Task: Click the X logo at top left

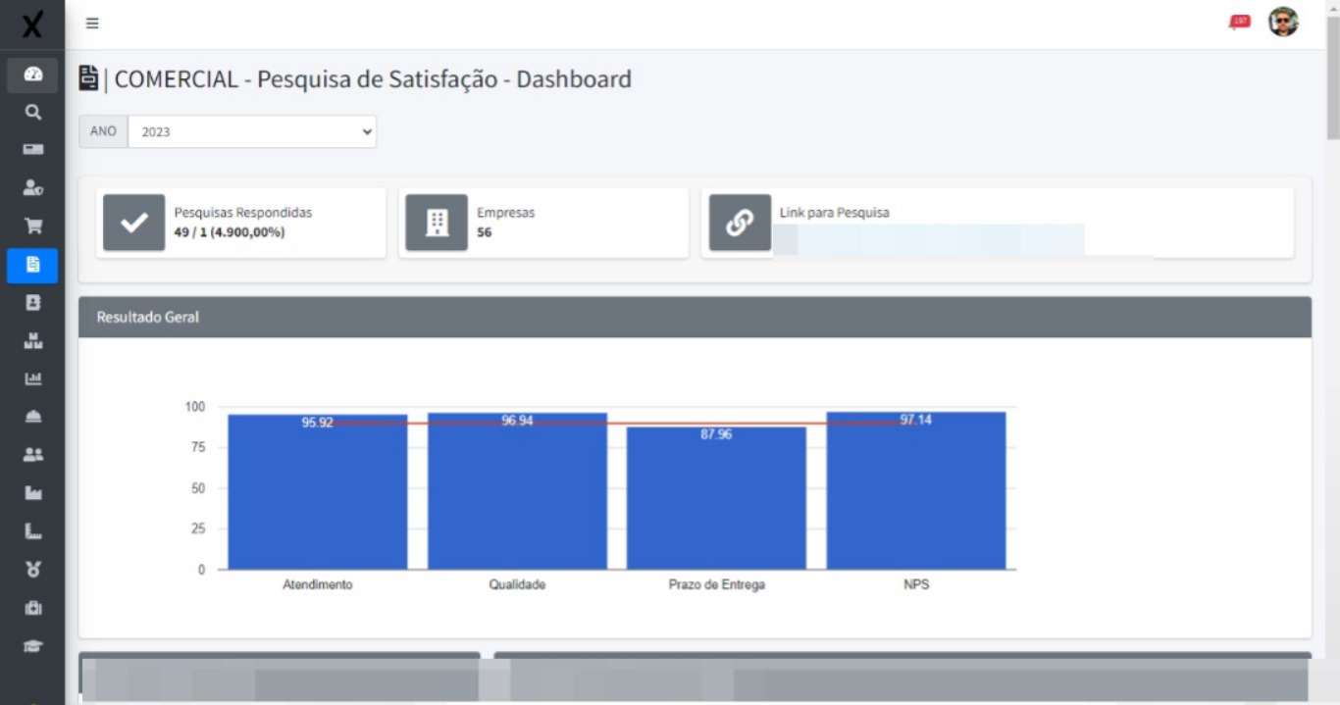Action: tap(32, 25)
